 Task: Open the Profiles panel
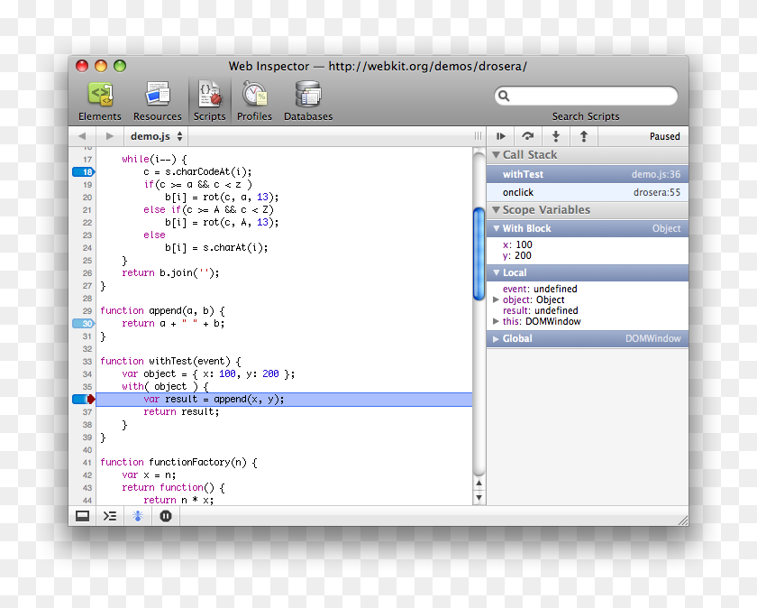pos(254,99)
